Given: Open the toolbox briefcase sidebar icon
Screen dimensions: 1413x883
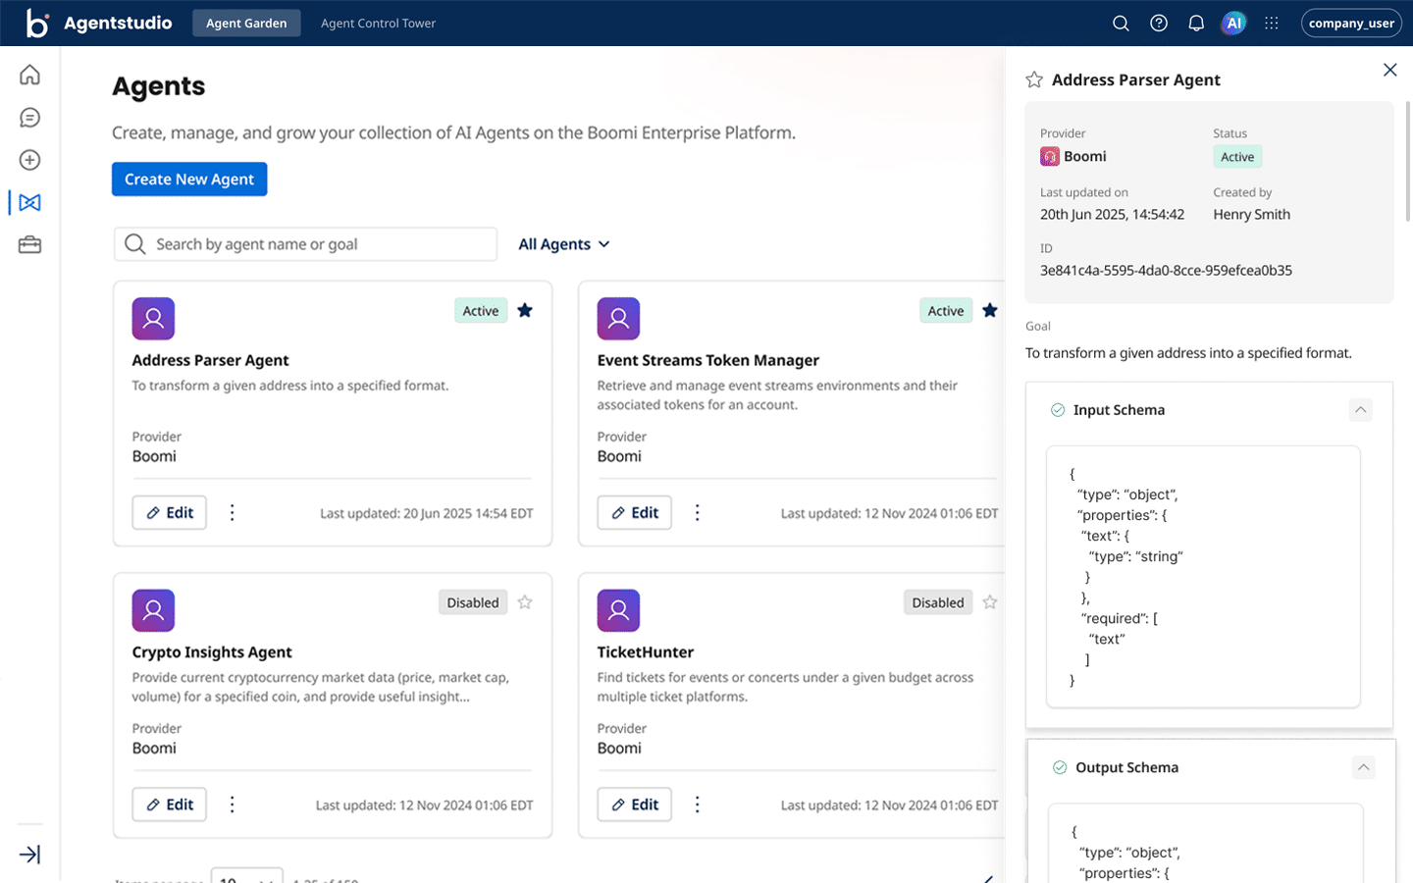Looking at the screenshot, I should pos(30,245).
